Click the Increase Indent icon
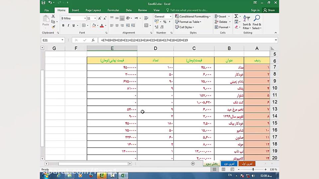This screenshot has height=179, width=319. [x=133, y=26]
